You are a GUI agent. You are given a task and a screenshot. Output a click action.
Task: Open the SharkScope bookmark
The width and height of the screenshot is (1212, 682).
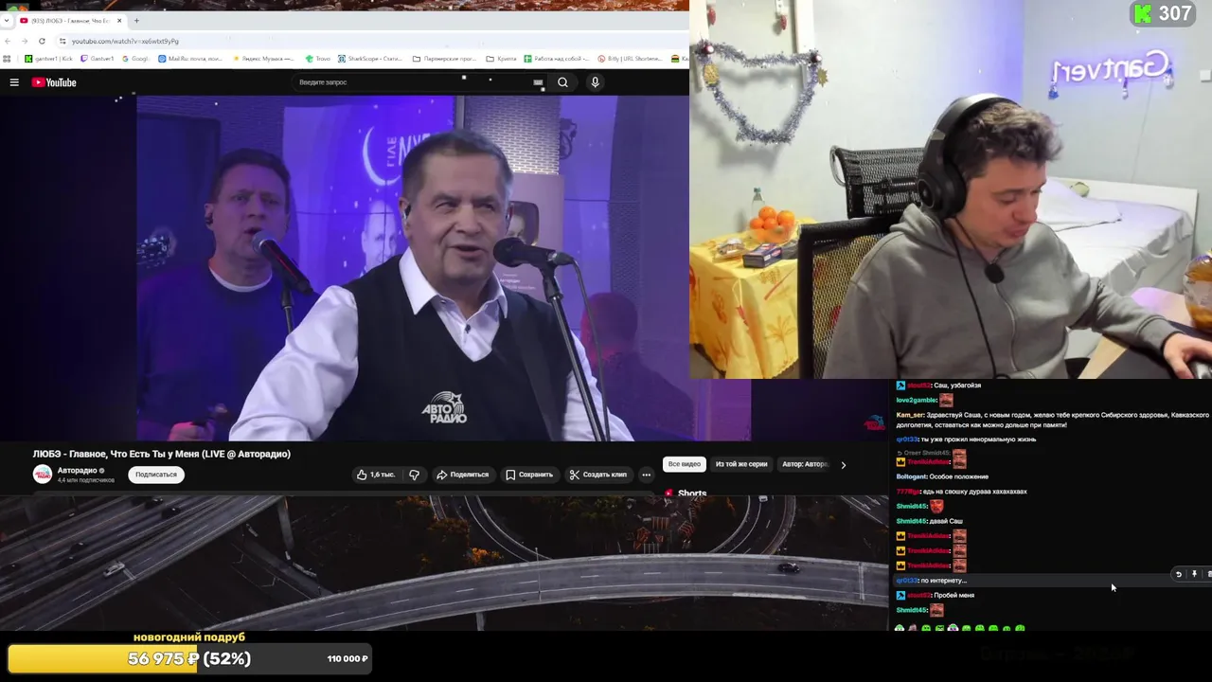coord(370,59)
